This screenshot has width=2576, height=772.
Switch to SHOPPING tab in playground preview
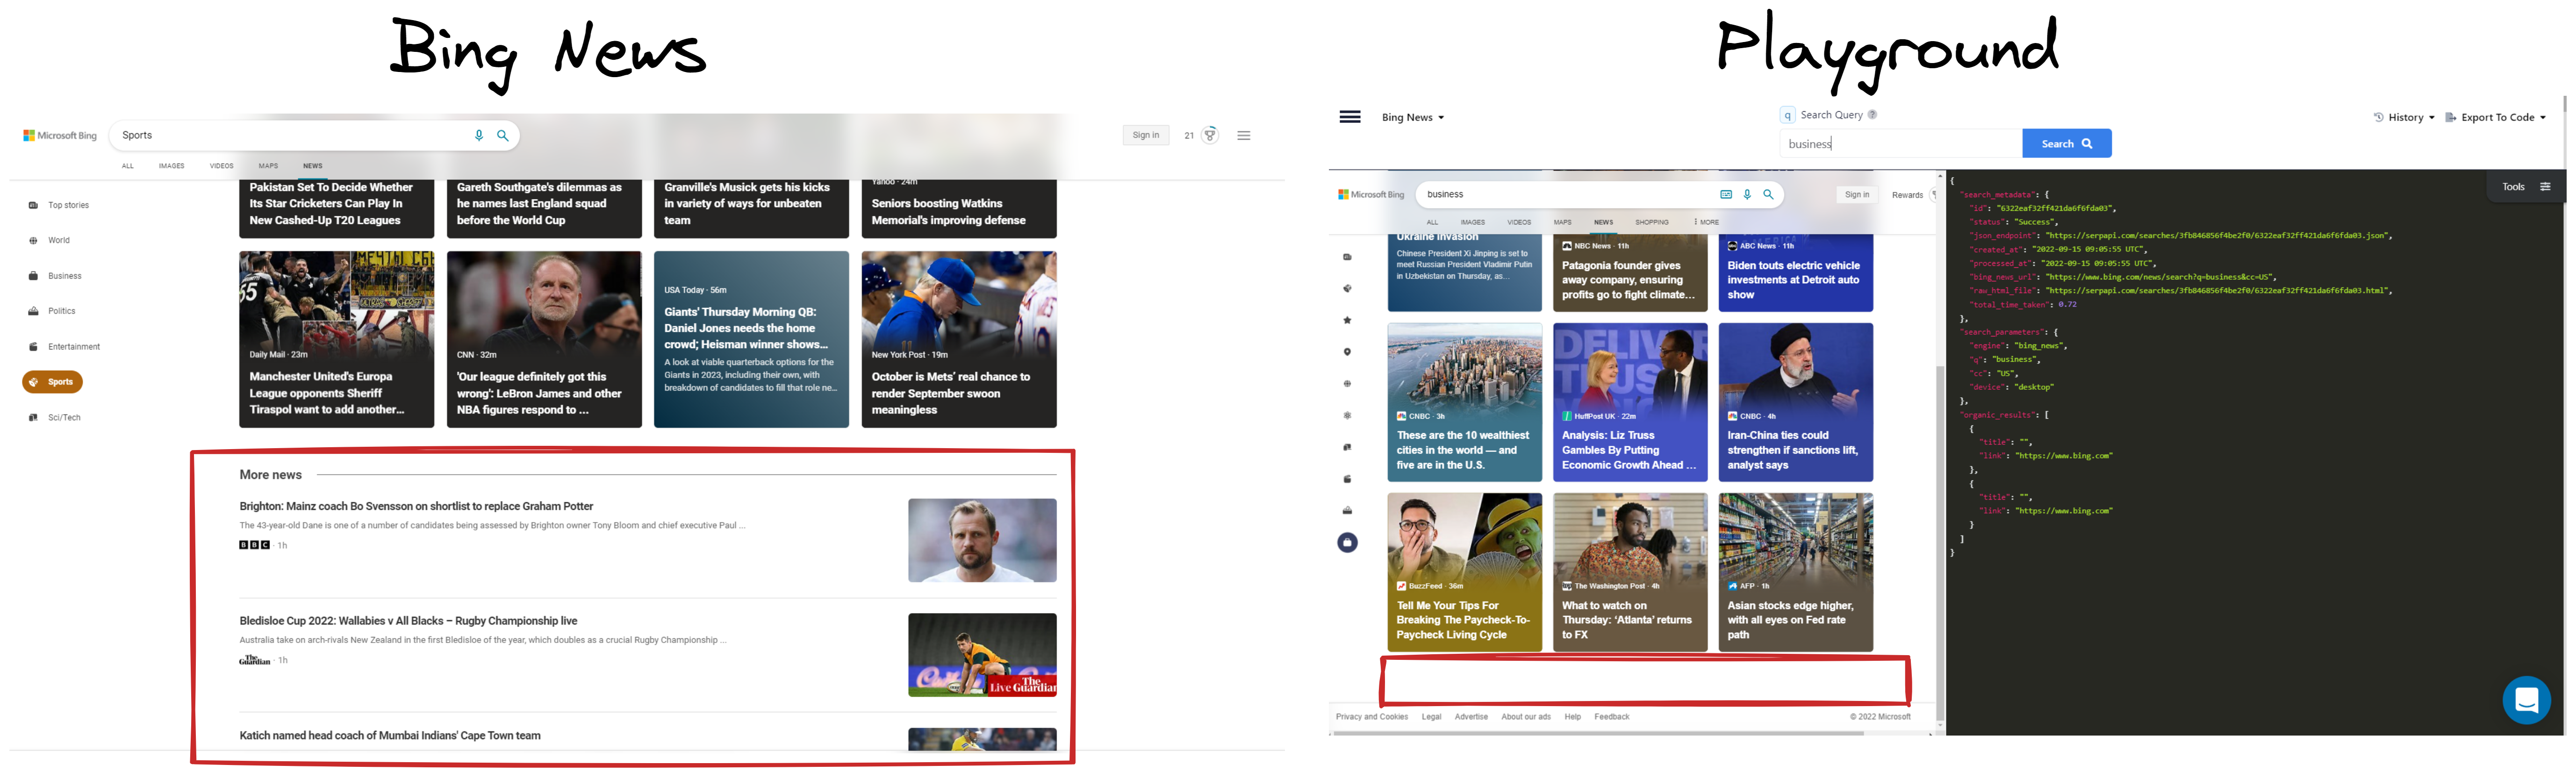[x=1651, y=222]
